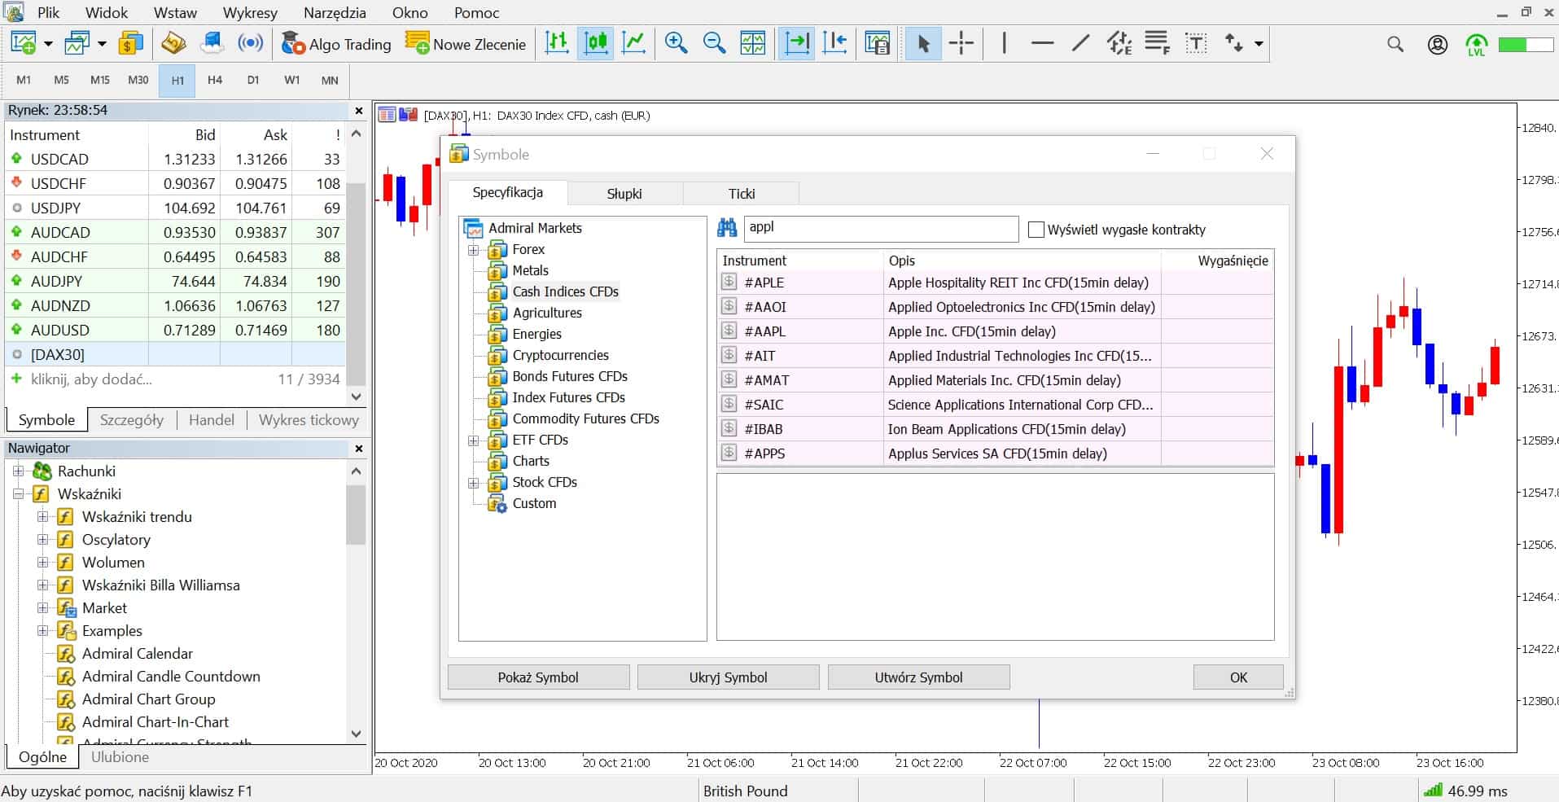Screen dimensions: 1559x802
Task: Select the text label tool
Action: click(1196, 43)
